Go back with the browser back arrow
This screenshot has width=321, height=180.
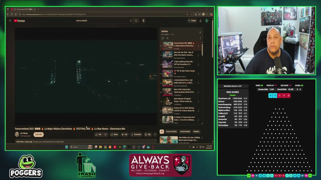pyautogui.click(x=8, y=14)
